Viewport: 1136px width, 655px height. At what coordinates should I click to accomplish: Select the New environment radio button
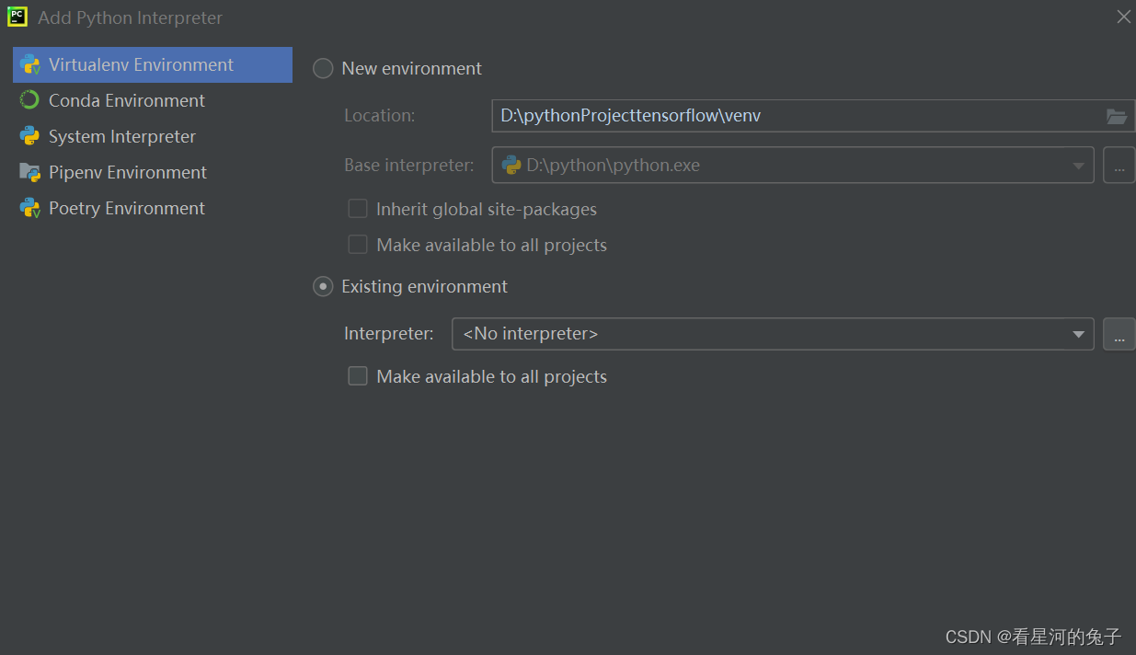point(323,69)
